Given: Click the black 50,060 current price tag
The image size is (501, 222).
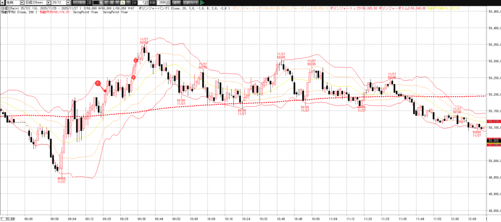Looking at the screenshot, I should [493, 141].
